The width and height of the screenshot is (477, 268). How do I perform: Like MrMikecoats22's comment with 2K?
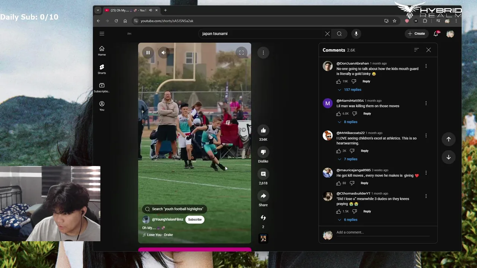click(x=339, y=151)
